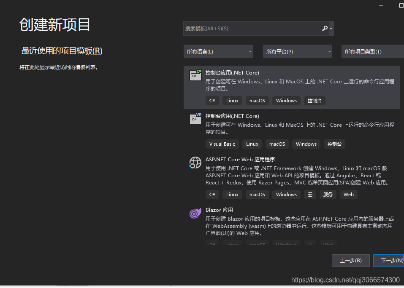The image size is (404, 288).
Task: Click the Windows tag under ASP.NET Core Web
Action: (286, 195)
